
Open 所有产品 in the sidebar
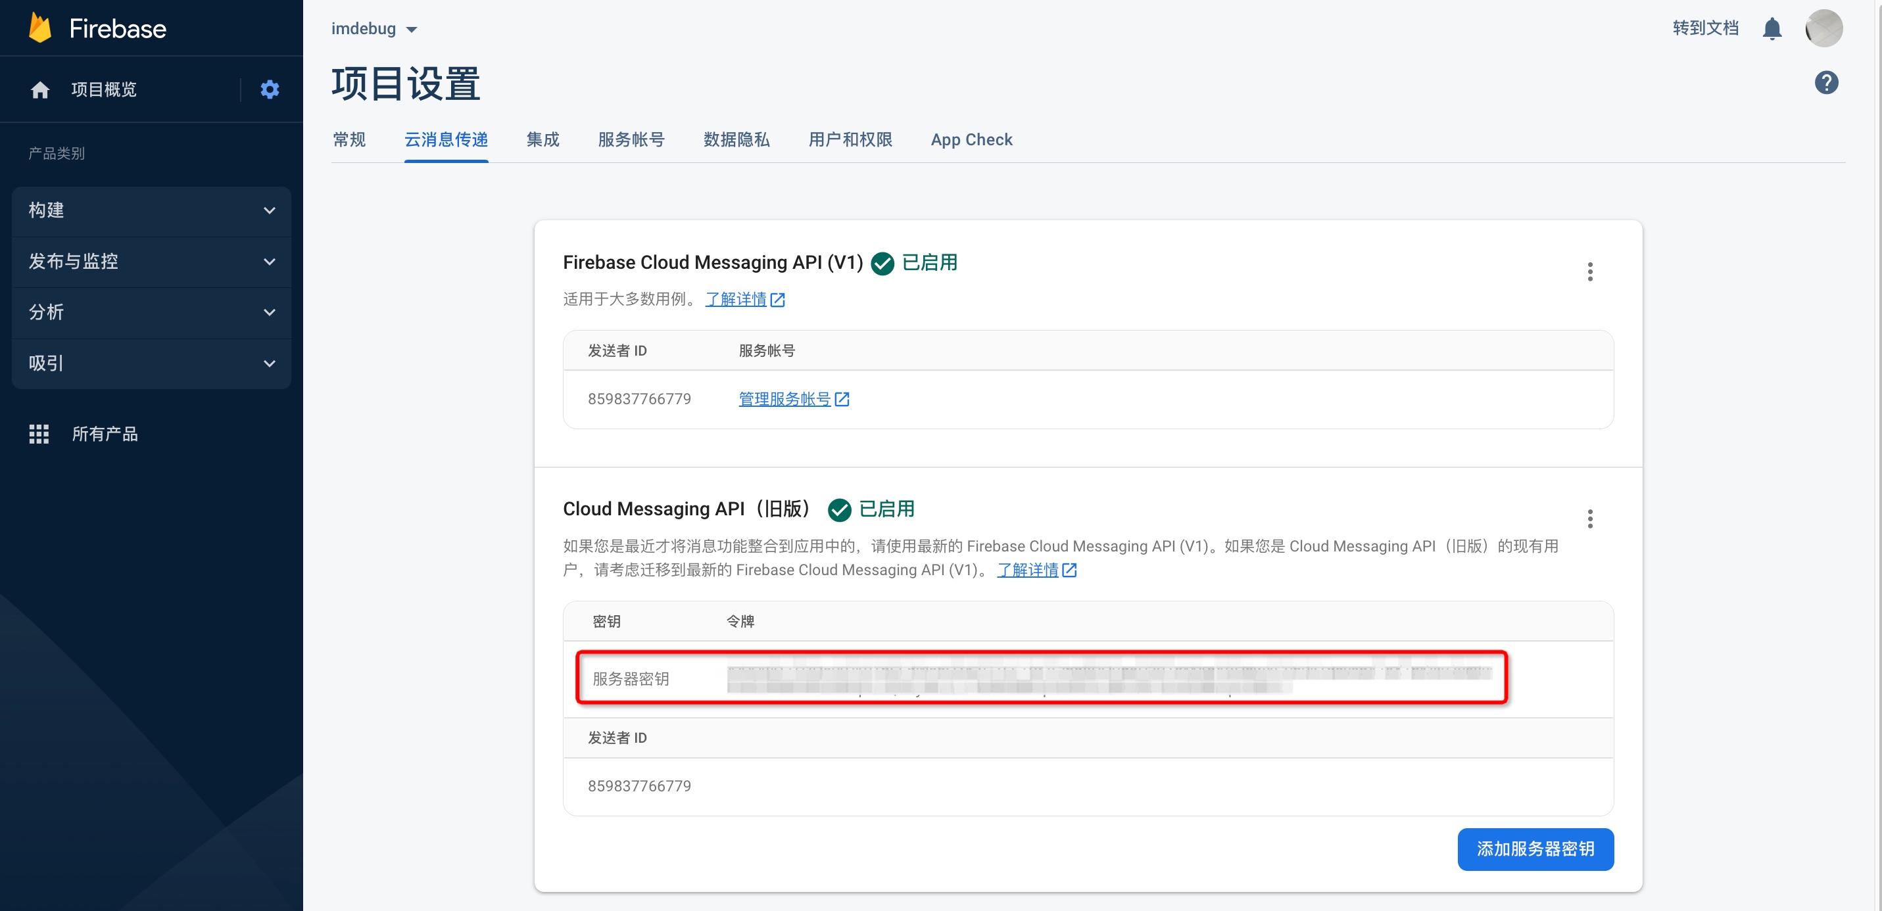pyautogui.click(x=105, y=434)
